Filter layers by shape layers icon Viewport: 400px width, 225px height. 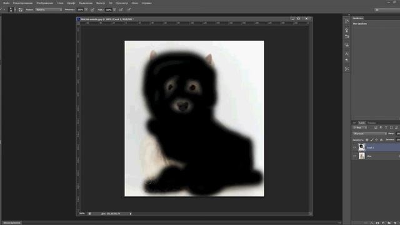point(391,127)
